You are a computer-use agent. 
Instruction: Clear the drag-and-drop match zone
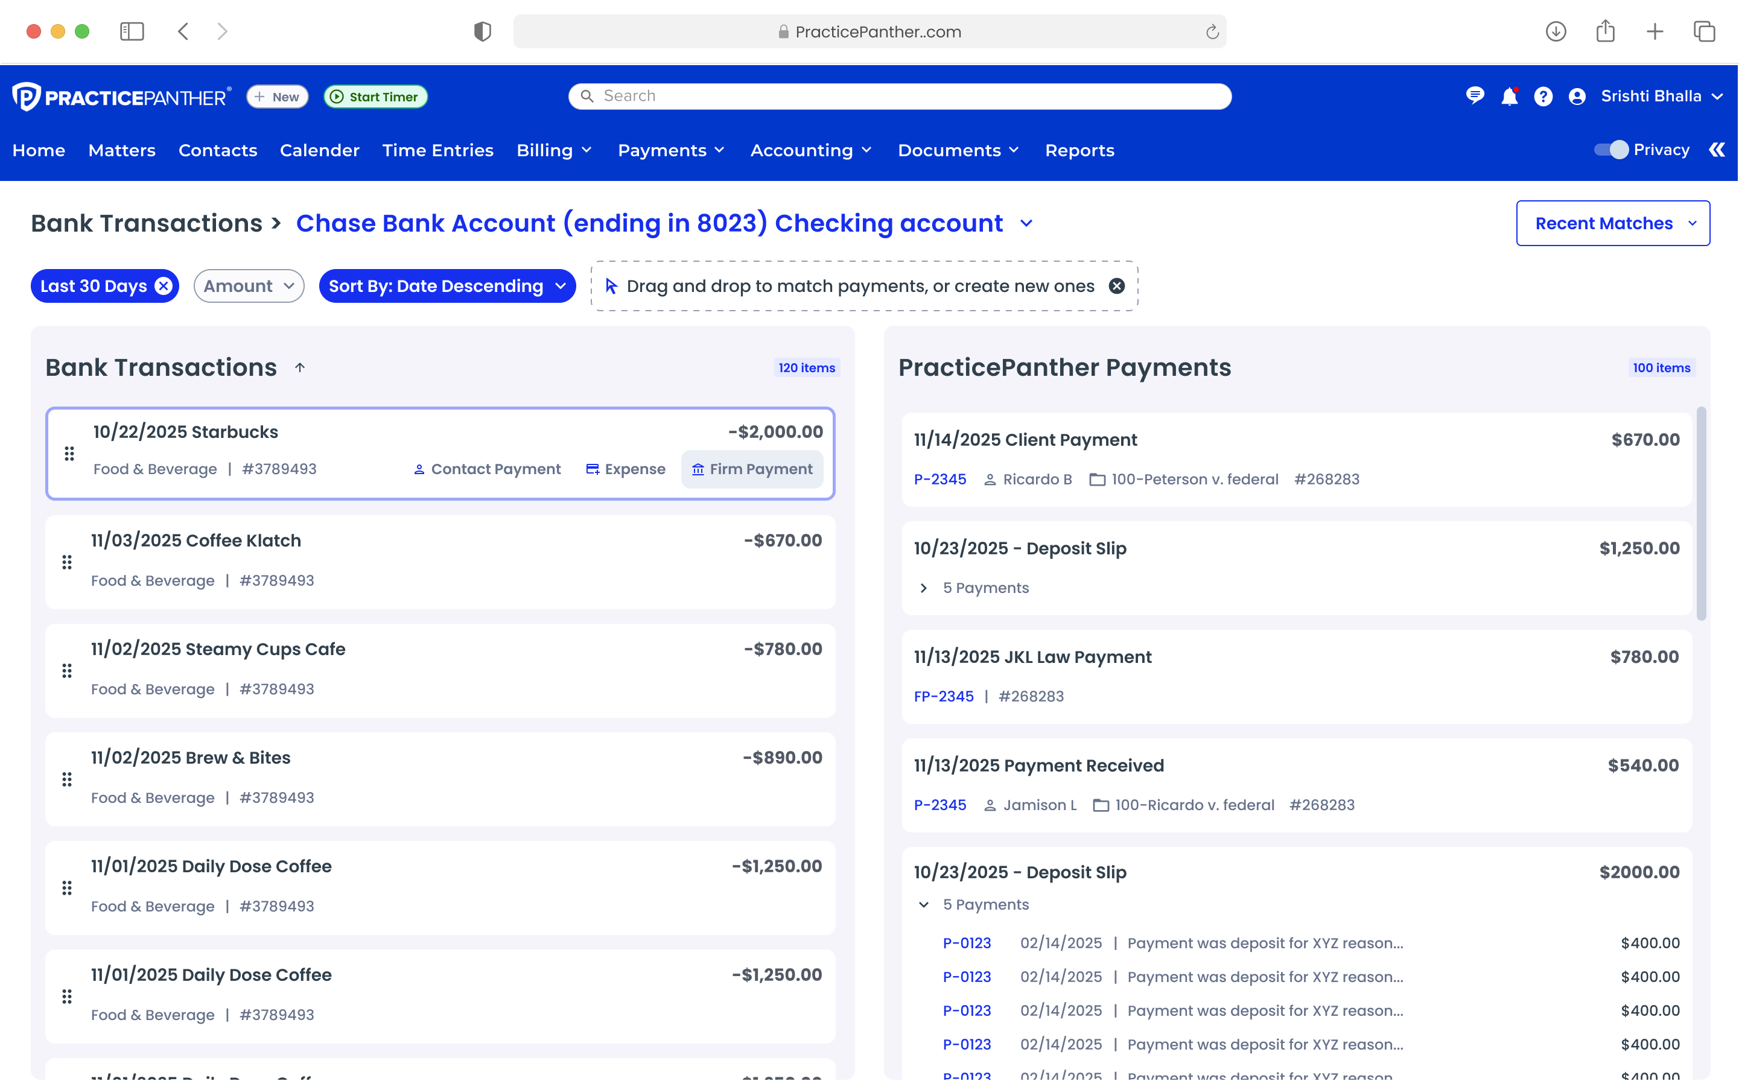click(1117, 285)
